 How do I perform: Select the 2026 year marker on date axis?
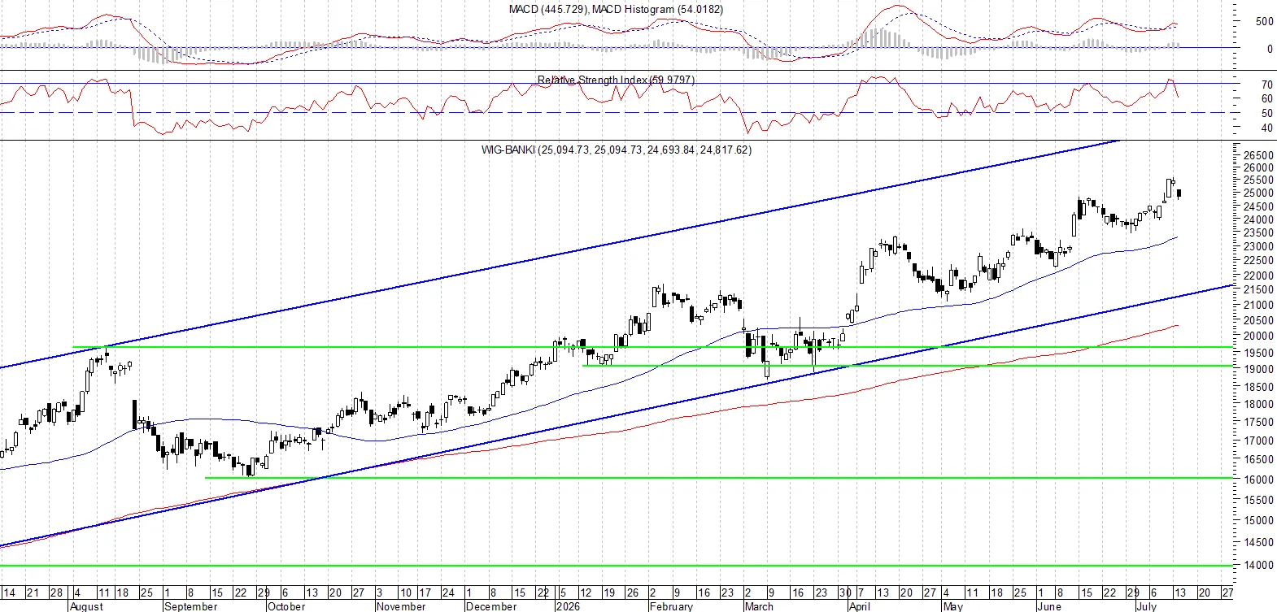(x=569, y=606)
